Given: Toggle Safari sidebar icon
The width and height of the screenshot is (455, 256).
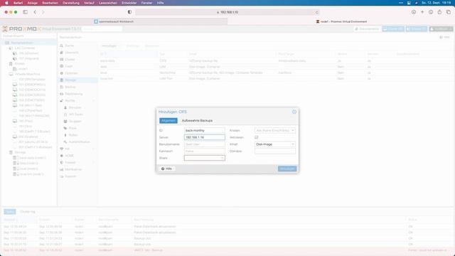Looking at the screenshot, I should (26, 12).
